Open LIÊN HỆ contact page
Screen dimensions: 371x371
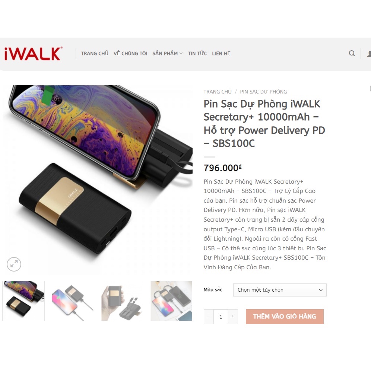(221, 54)
